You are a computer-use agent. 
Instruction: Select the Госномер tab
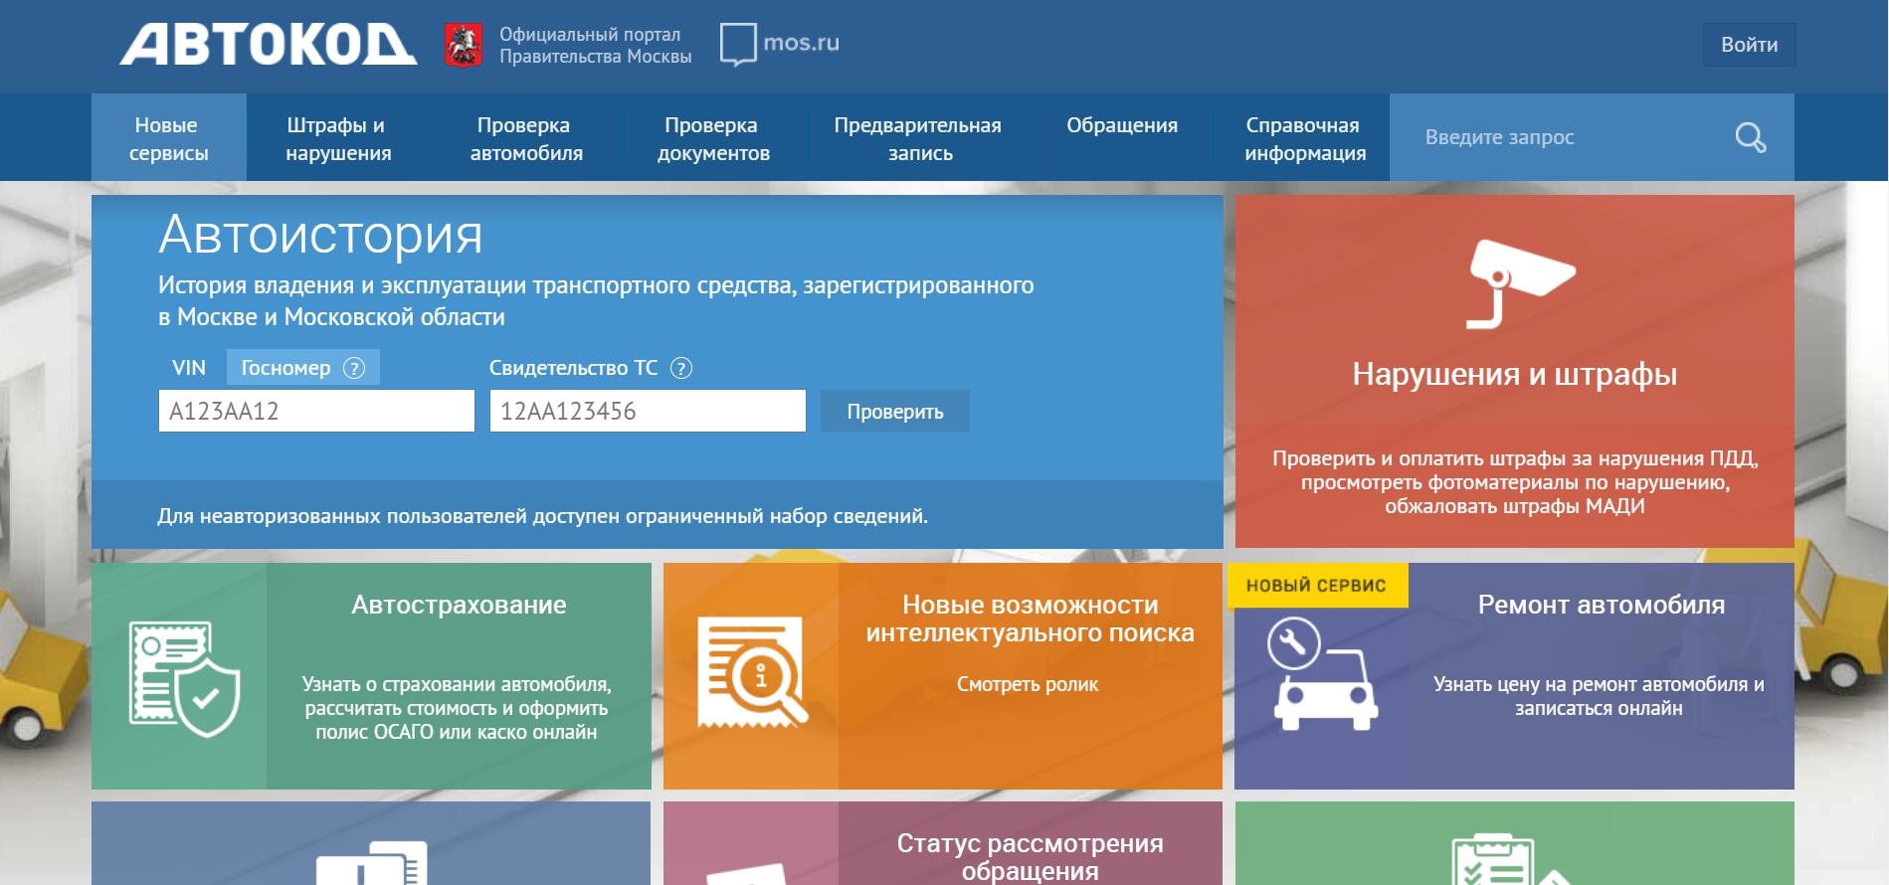pos(286,368)
